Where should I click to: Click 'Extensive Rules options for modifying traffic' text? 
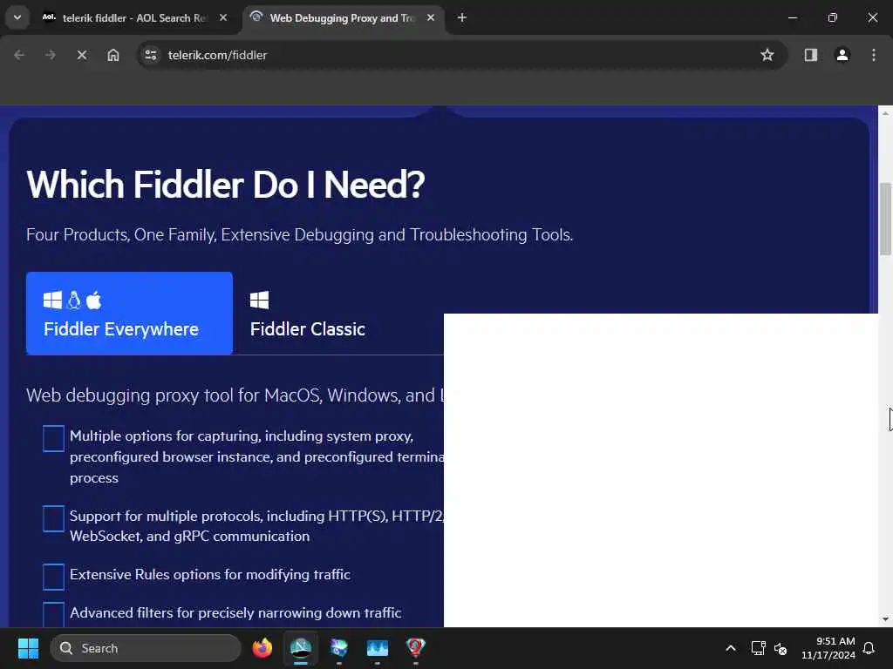pos(209,575)
